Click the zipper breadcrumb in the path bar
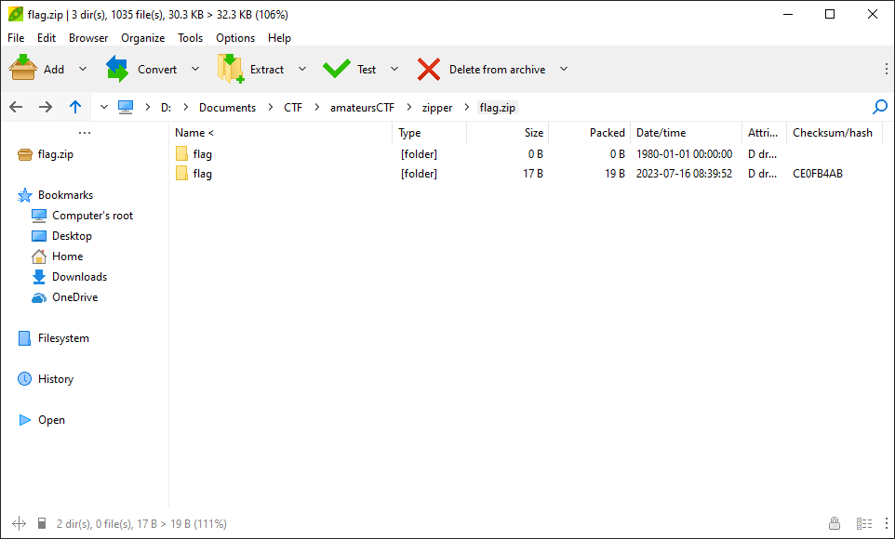895x539 pixels. tap(436, 107)
